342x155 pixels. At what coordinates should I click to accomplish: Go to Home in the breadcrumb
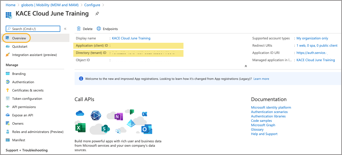[10, 5]
